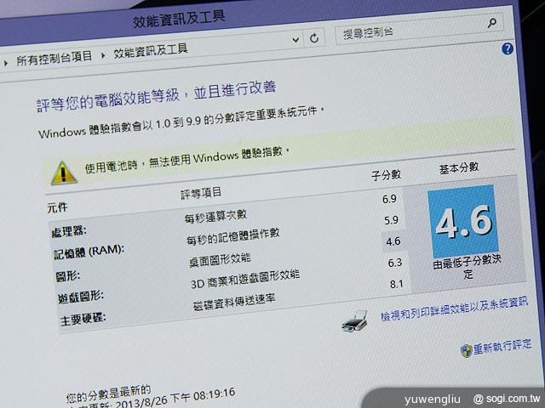Focus the 搜尋控制台 search field
Screen dimensions: 545x408
419,29
